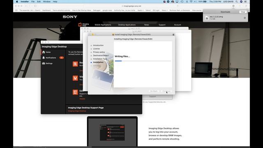Click the Privacy policy installer step
Screen dimensions: 263x148
tap(99, 52)
